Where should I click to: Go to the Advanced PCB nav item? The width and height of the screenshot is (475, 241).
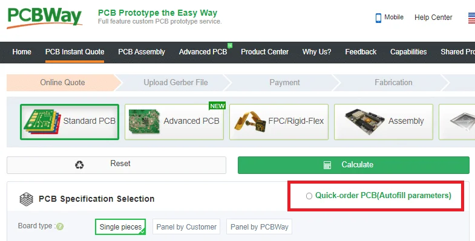(203, 52)
